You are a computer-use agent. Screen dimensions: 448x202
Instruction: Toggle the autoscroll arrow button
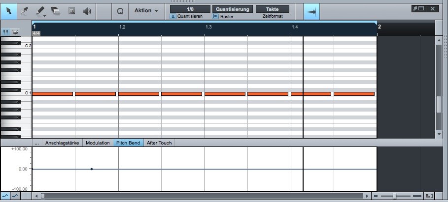tap(311, 12)
